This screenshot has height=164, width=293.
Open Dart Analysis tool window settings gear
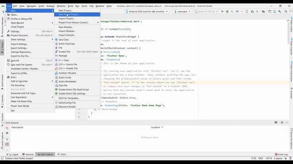[x=282, y=123]
